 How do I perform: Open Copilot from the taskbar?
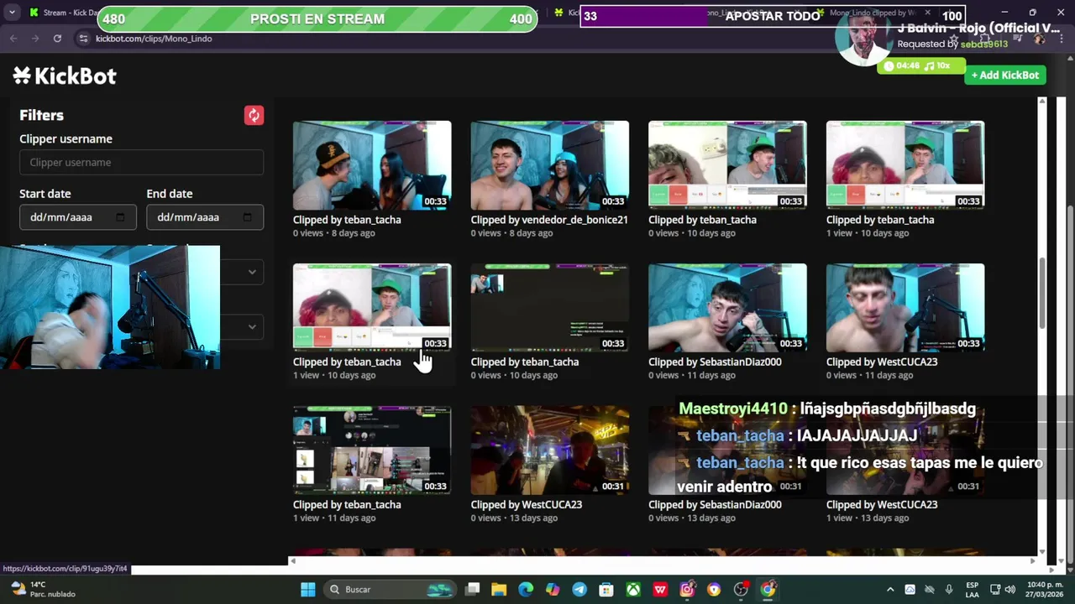[x=553, y=589]
